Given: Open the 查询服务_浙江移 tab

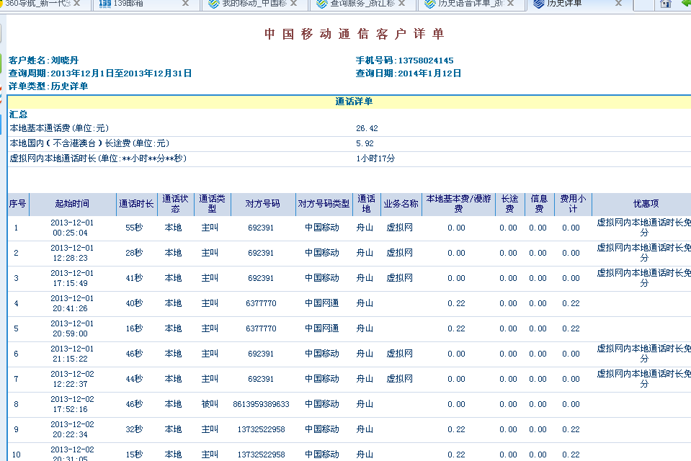Looking at the screenshot, I should pyautogui.click(x=353, y=4).
